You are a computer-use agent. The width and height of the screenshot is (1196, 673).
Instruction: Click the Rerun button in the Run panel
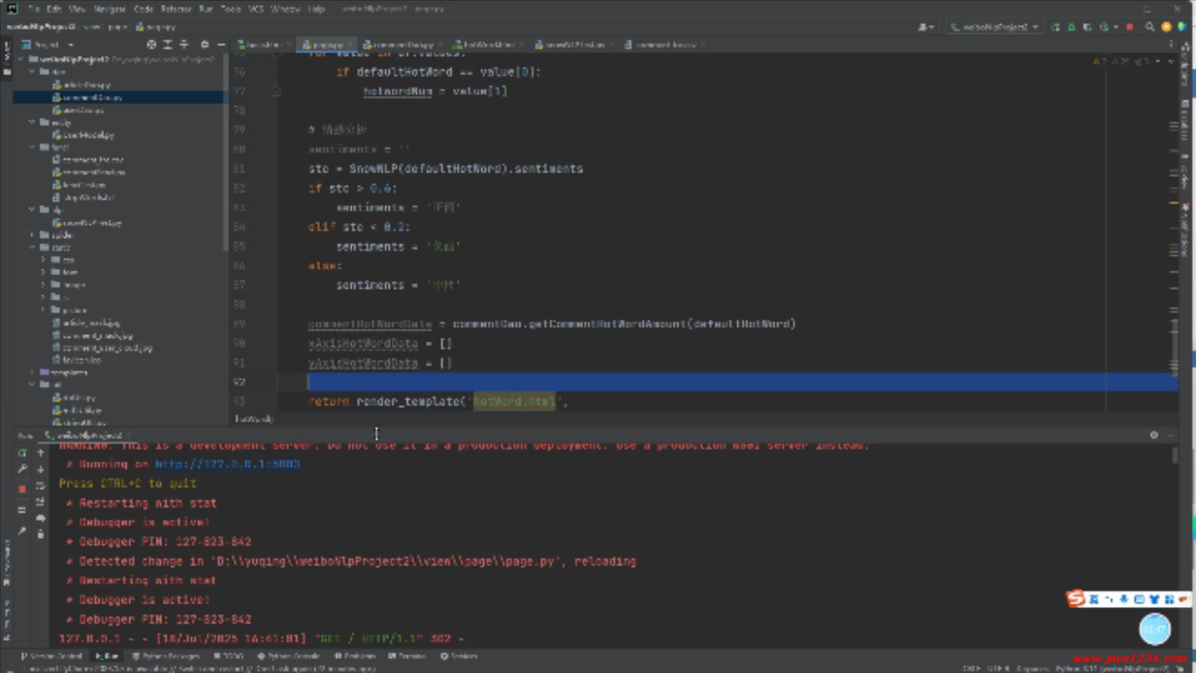pyautogui.click(x=22, y=453)
